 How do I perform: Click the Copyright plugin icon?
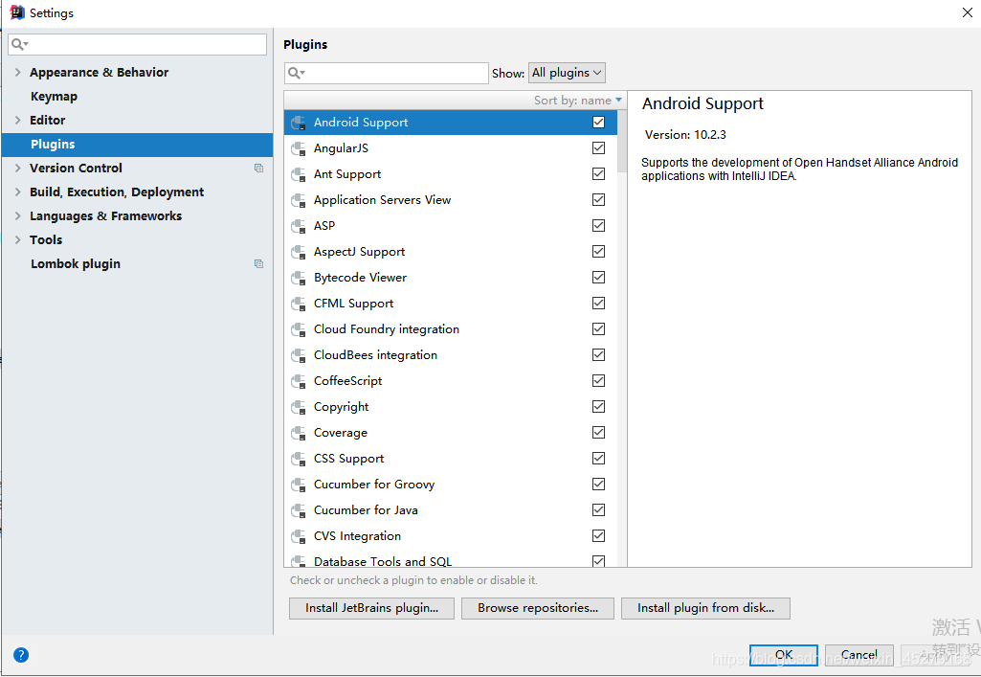(299, 407)
